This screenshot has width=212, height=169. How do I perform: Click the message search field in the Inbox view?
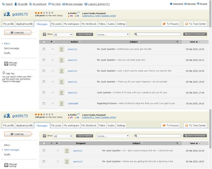pos(158,34)
